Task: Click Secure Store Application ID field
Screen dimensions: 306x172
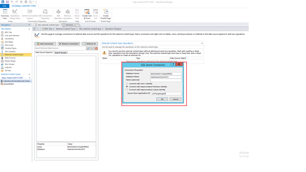Action: [x=167, y=93]
